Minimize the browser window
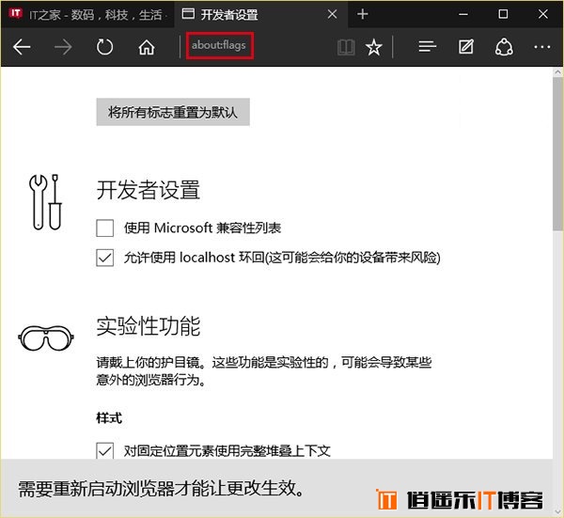Screen dimensions: 564x518 tap(463, 14)
